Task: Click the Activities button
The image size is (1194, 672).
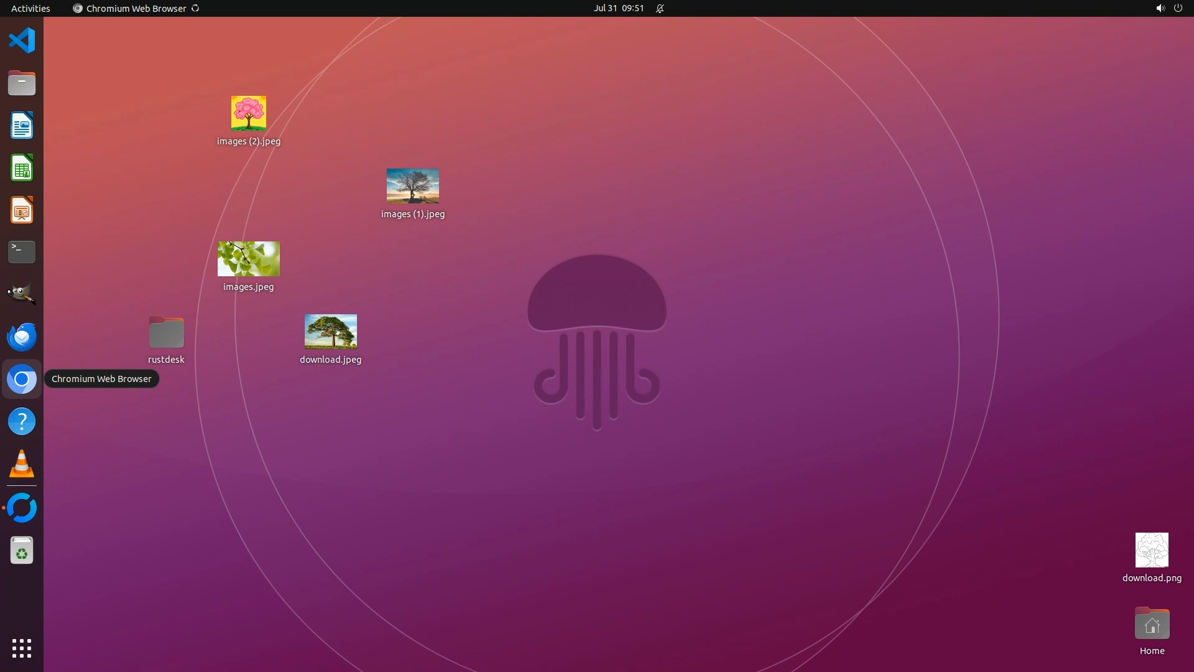Action: coord(30,8)
